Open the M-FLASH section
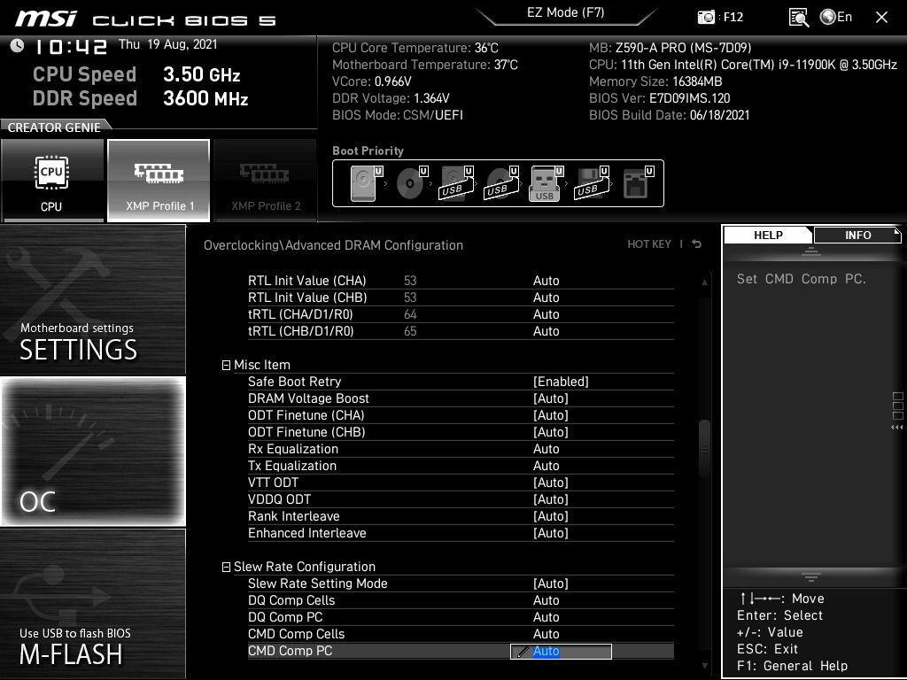Image resolution: width=907 pixels, height=680 pixels. point(92,603)
